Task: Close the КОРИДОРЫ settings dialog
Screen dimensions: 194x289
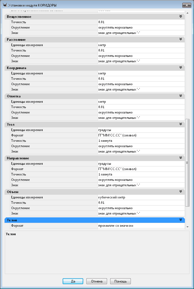Action: click(x=186, y=5)
